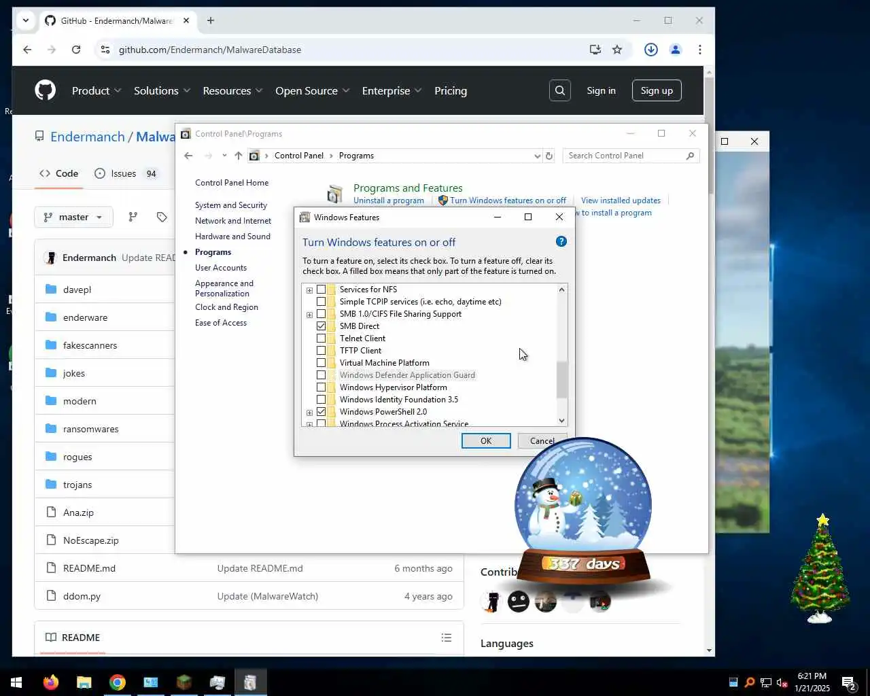The height and width of the screenshot is (696, 870).
Task: Open the Minecraft block taskbar icon
Action: (x=184, y=682)
